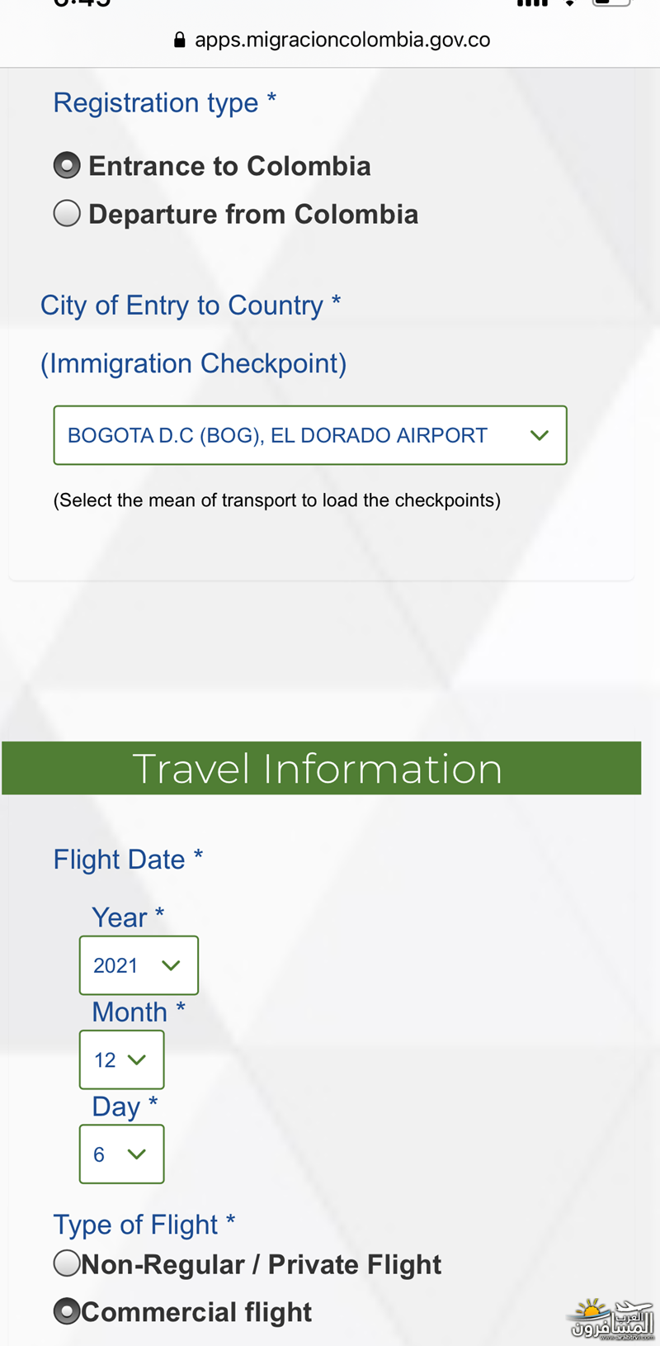Click the Travel Information section header
This screenshot has width=660, height=1346.
pyautogui.click(x=321, y=768)
